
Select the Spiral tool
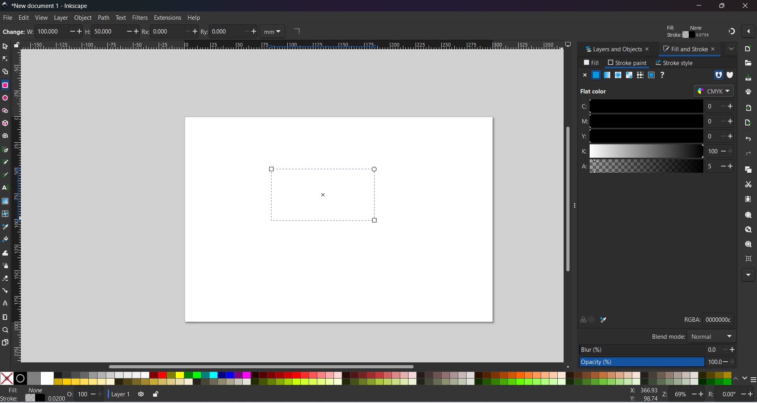pyautogui.click(x=5, y=136)
